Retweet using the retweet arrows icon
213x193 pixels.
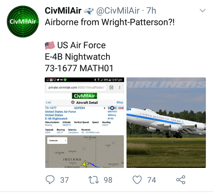click(94, 180)
